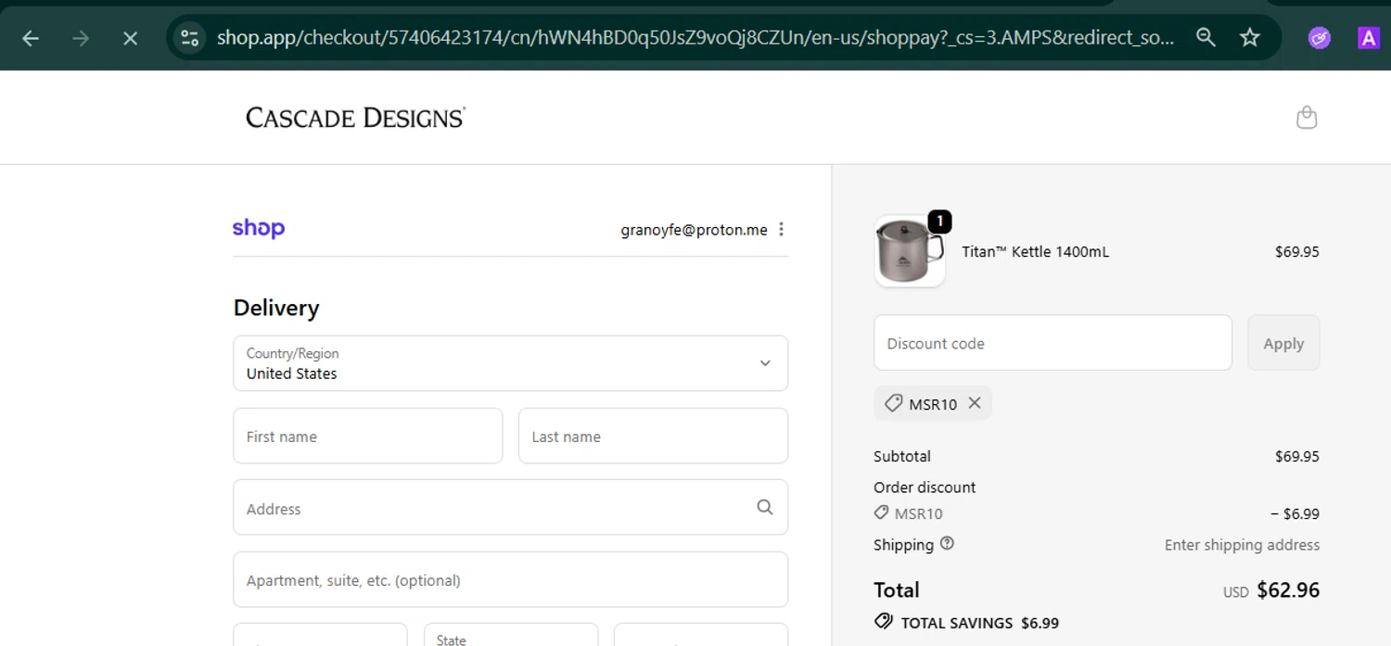Viewport: 1391px width, 646px height.
Task: Click the $69.95 kettle item price
Action: coord(1296,252)
